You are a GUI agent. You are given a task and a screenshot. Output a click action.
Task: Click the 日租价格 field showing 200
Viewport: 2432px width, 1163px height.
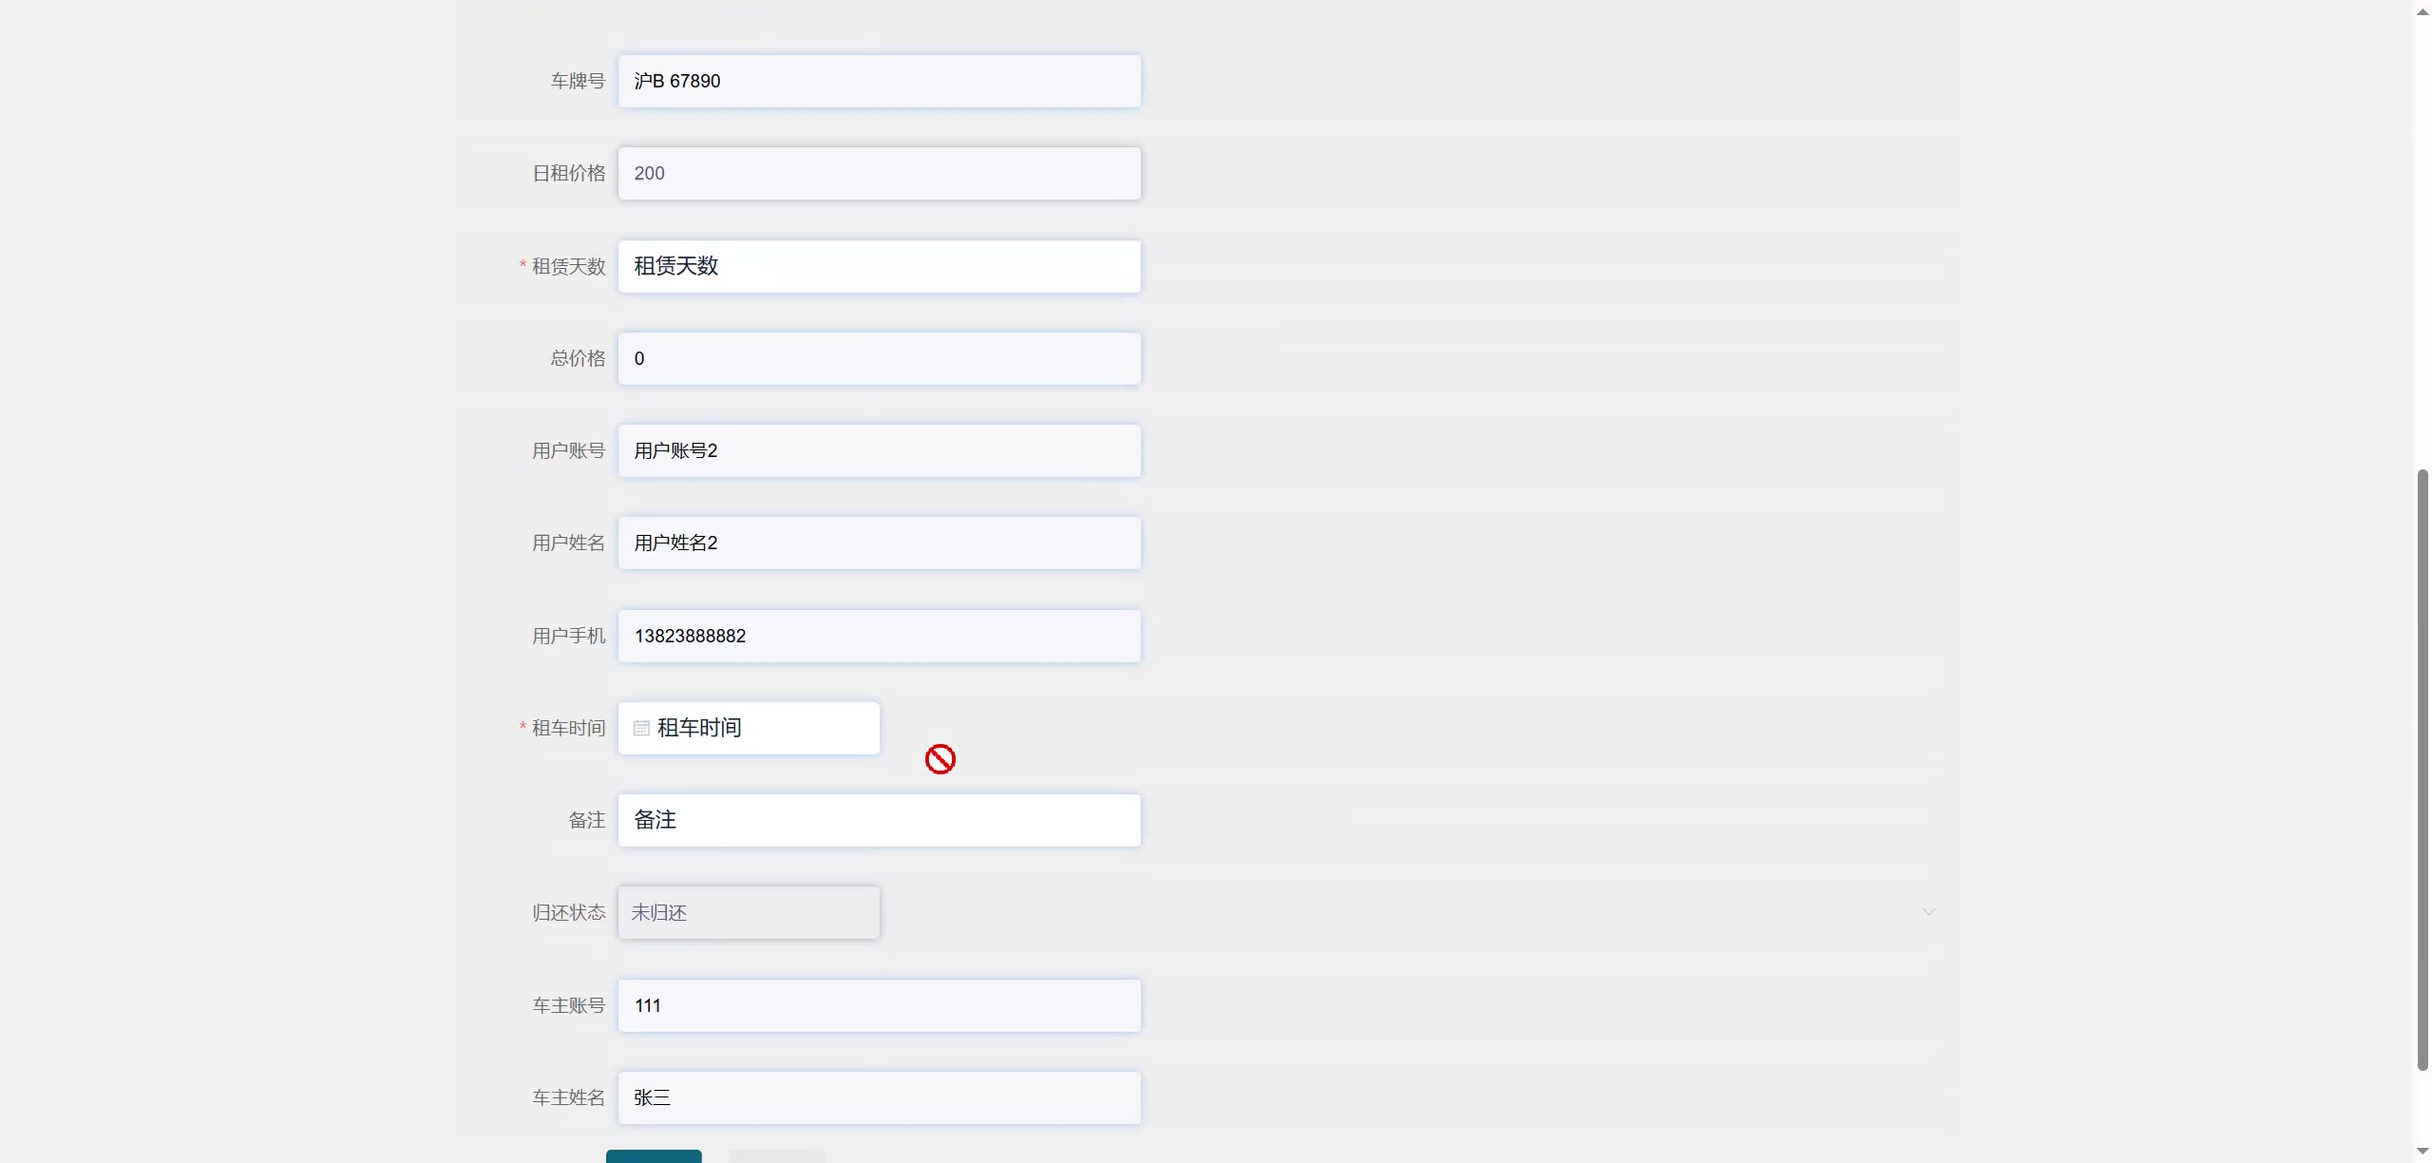tap(879, 173)
